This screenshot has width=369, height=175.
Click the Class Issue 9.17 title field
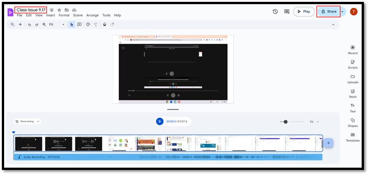[x=31, y=10]
